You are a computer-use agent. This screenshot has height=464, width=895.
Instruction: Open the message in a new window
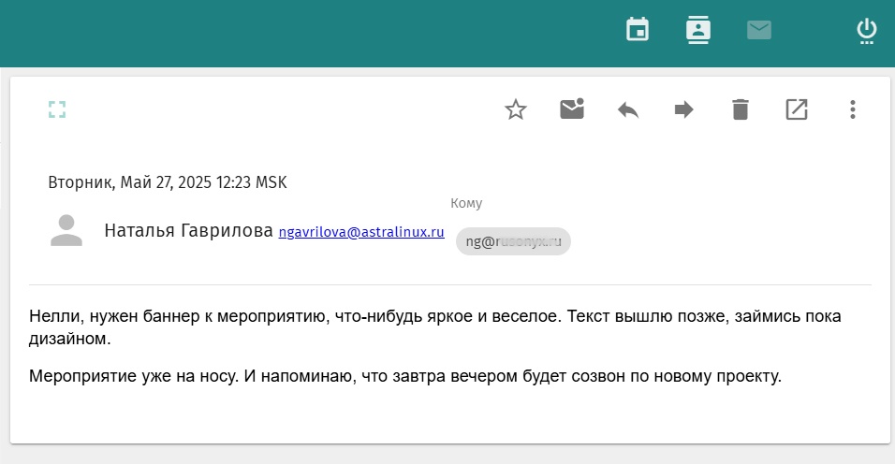tap(797, 109)
